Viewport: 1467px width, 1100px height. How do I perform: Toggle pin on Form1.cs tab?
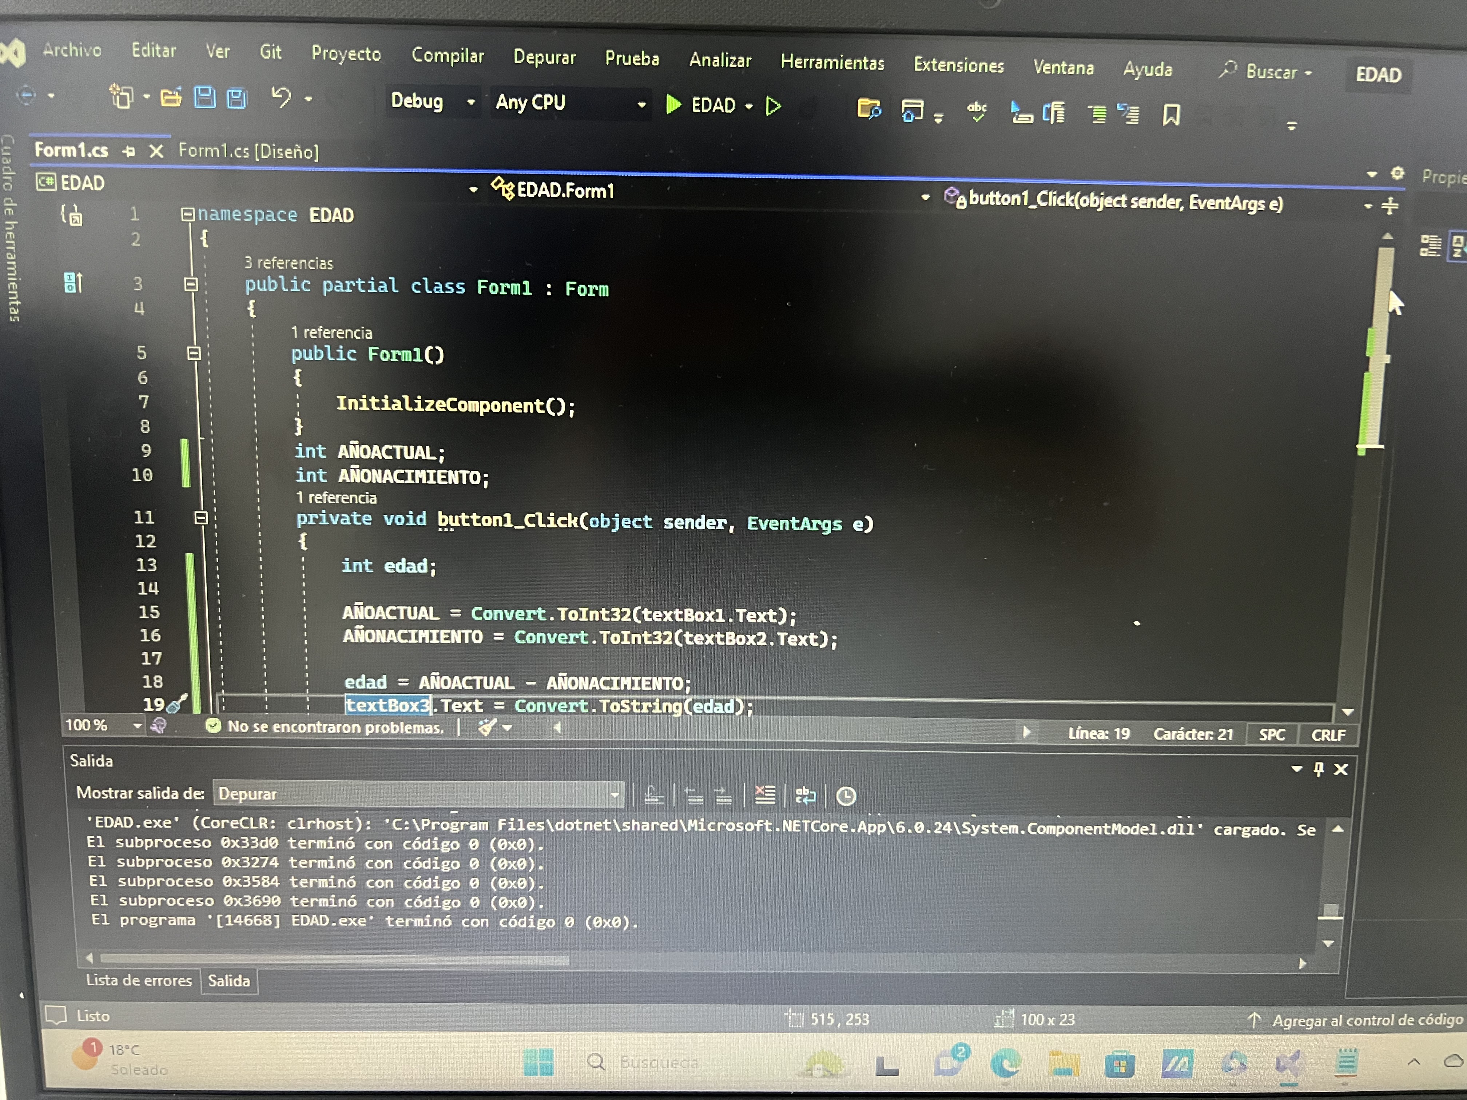(129, 152)
